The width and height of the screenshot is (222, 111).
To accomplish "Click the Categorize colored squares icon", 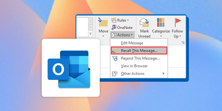I will 161,22.
